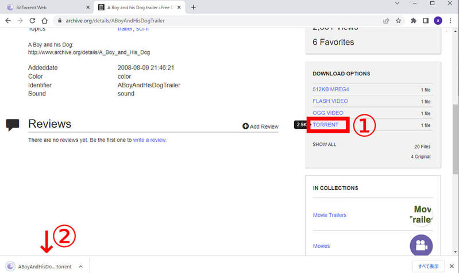This screenshot has height=273, width=459.
Task: Minimize the browser window
Action: point(415,3)
